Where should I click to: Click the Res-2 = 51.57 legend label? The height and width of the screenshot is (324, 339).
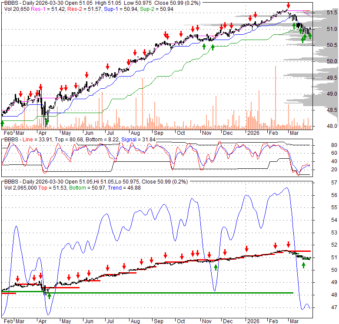tap(85, 9)
